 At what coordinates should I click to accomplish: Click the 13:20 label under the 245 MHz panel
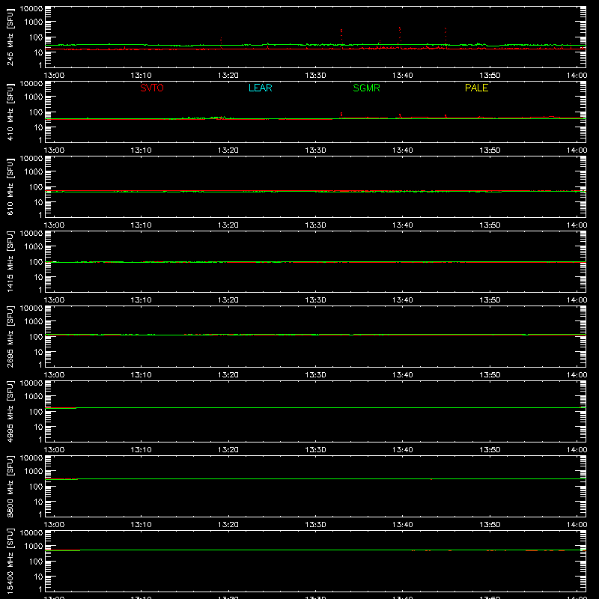[x=228, y=76]
